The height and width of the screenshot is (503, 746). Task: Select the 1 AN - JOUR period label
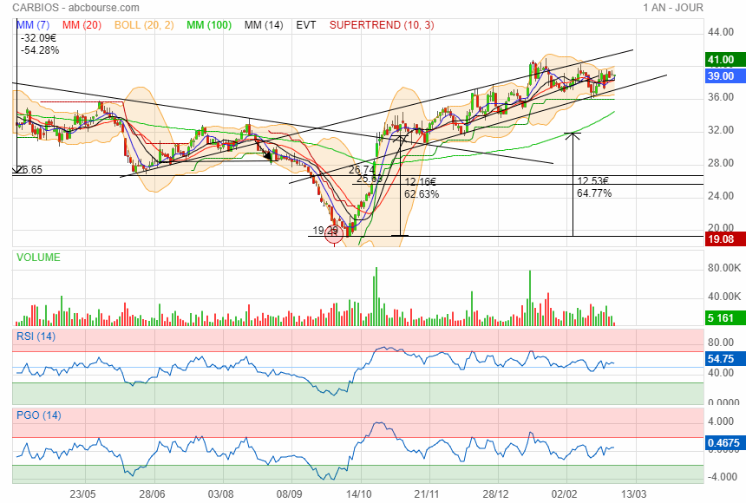pyautogui.click(x=673, y=8)
